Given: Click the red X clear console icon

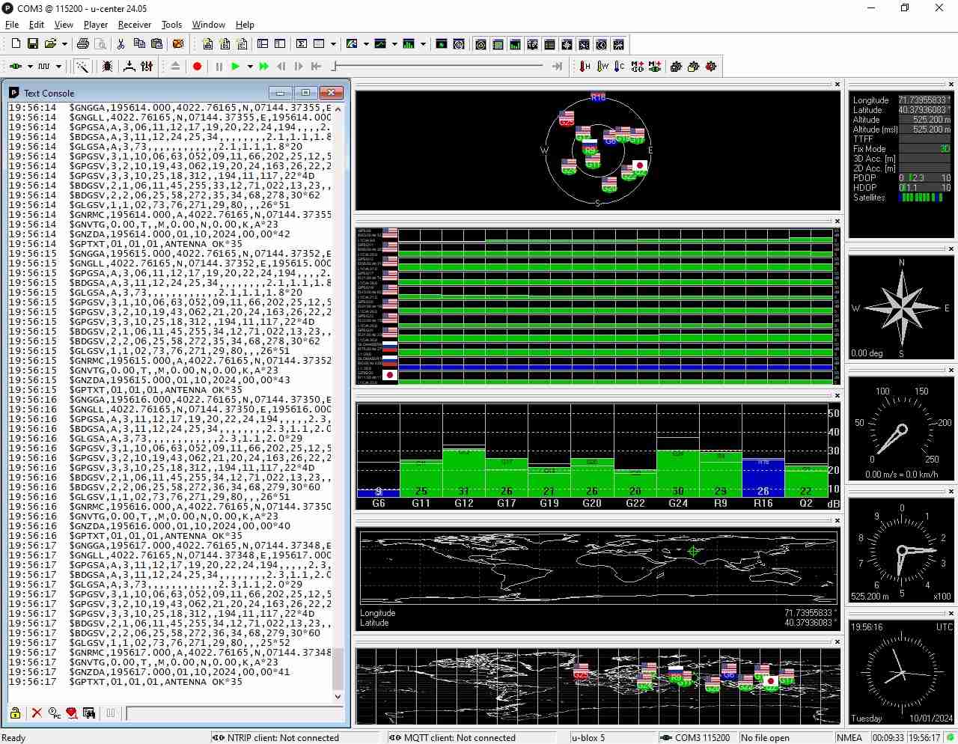Looking at the screenshot, I should (x=36, y=713).
